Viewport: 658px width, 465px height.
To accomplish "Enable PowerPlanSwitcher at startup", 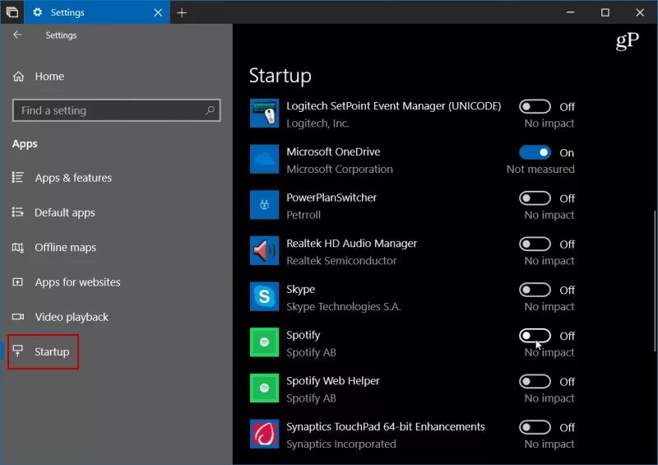I will pyautogui.click(x=535, y=198).
